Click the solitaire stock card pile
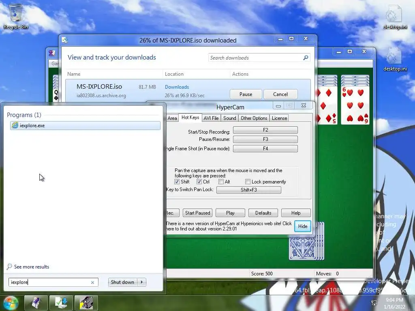415x311 pixels. (x=306, y=241)
